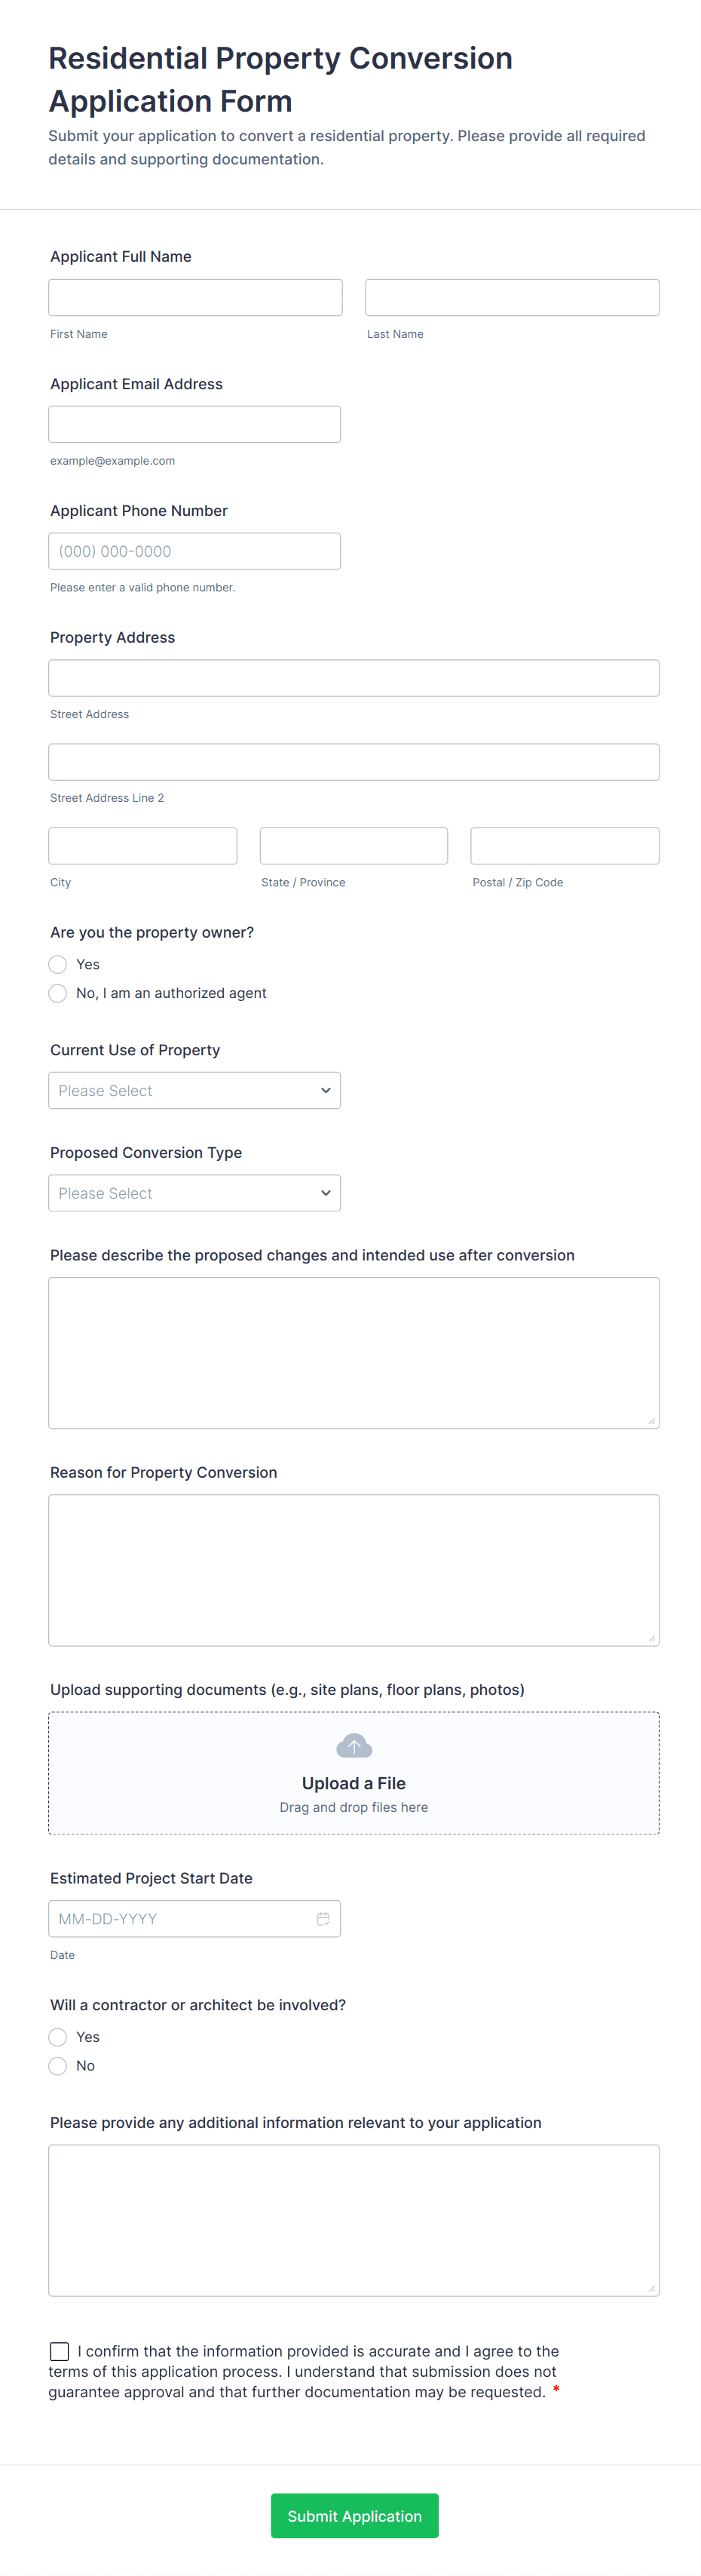Image resolution: width=701 pixels, height=2576 pixels.
Task: Click the resize handle of the description textarea
Action: click(x=653, y=1423)
